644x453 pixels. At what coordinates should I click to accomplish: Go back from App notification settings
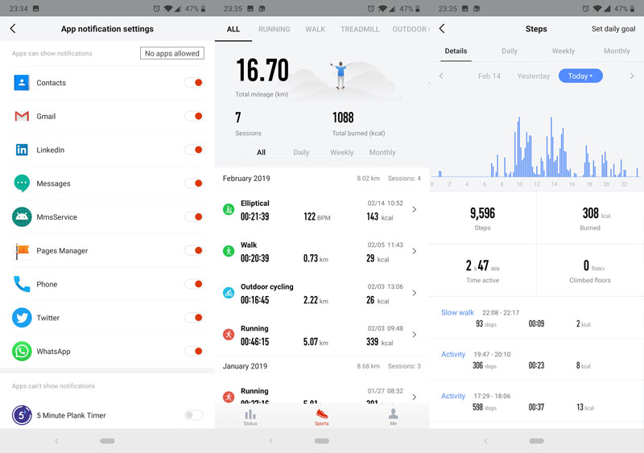point(13,28)
